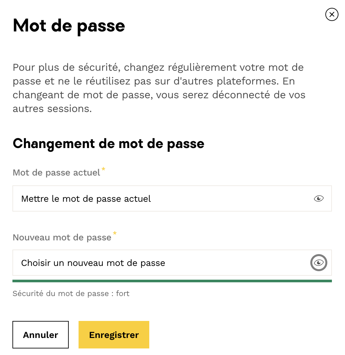Click the 'autres sessions' text in the description
345x355 pixels.
(52, 109)
